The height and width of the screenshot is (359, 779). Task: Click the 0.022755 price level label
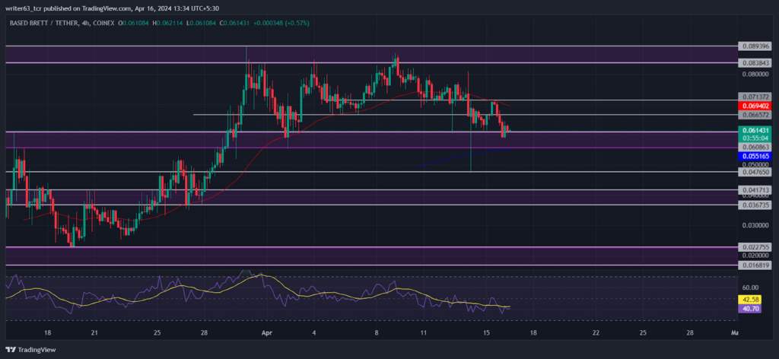pyautogui.click(x=756, y=246)
